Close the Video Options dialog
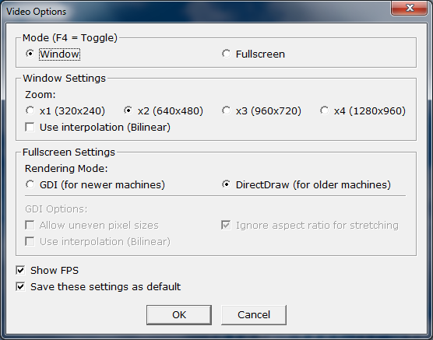Screen dimensions: 433x340 [x=410, y=8]
